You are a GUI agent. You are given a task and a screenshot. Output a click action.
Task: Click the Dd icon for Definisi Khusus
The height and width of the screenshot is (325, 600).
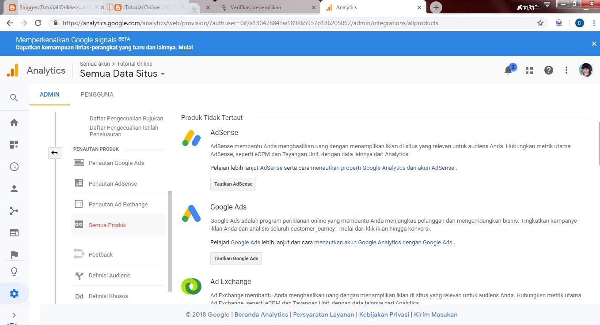pos(79,296)
